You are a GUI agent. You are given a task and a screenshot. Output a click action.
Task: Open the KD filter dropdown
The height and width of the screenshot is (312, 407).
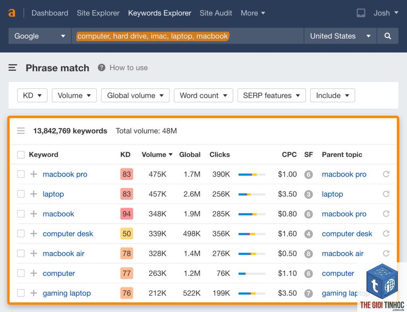click(32, 96)
